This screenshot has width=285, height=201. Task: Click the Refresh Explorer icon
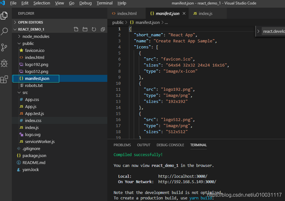click(94, 29)
